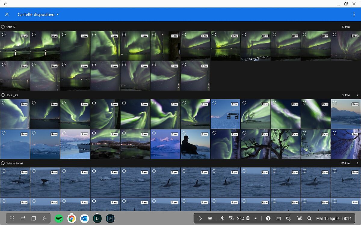Open Outlook from the taskbar
361x225 pixels.
tap(84, 218)
